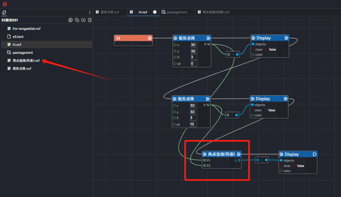
Task: Click the New Folder icon in explorer
Action: 83,20
